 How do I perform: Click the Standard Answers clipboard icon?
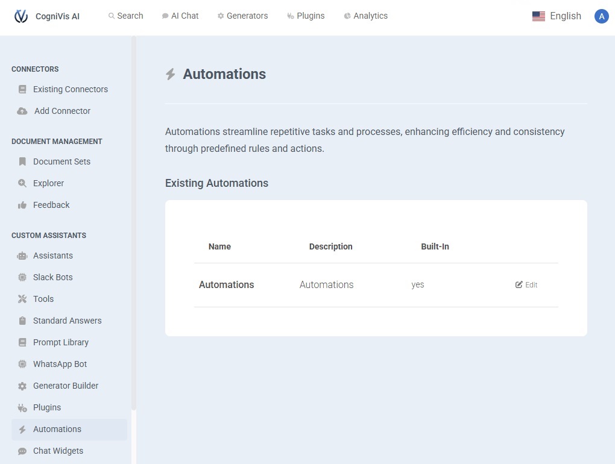22,321
